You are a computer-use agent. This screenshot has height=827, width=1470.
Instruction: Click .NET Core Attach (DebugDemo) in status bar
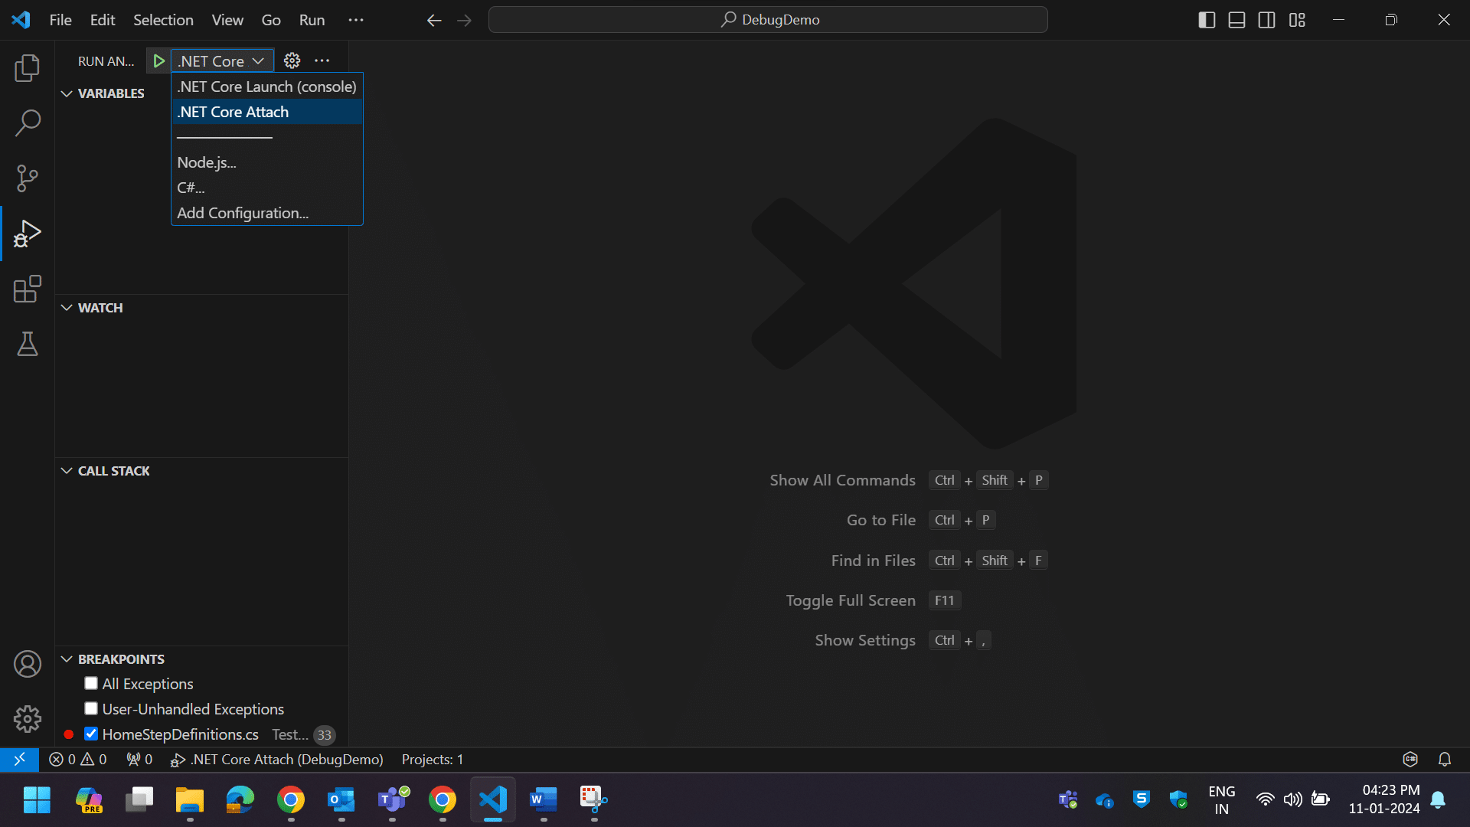[x=277, y=759]
